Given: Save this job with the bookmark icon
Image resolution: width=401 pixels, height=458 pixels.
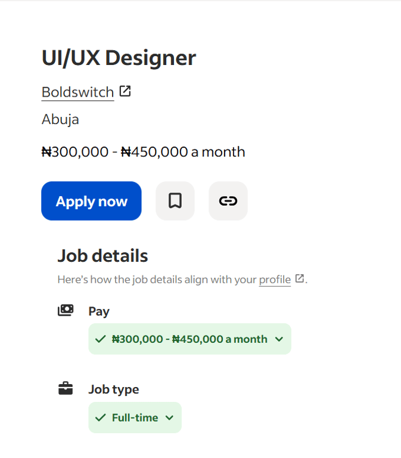Looking at the screenshot, I should (175, 201).
